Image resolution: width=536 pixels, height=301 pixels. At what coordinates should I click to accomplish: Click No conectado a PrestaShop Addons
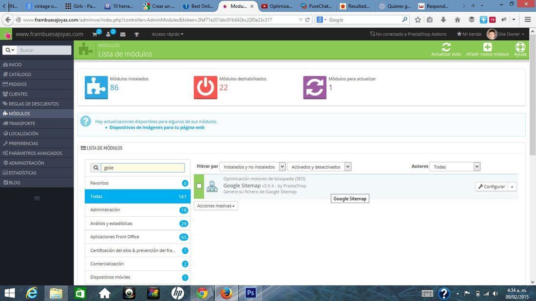[x=408, y=34]
